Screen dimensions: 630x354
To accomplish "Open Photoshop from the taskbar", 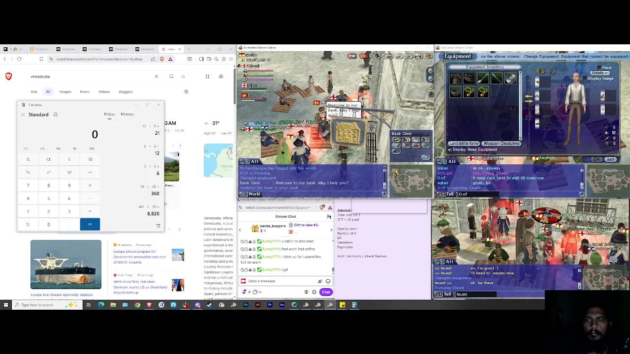I will 246,305.
